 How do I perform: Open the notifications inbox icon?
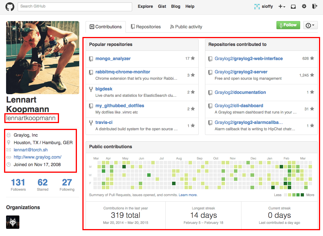tap(293, 7)
